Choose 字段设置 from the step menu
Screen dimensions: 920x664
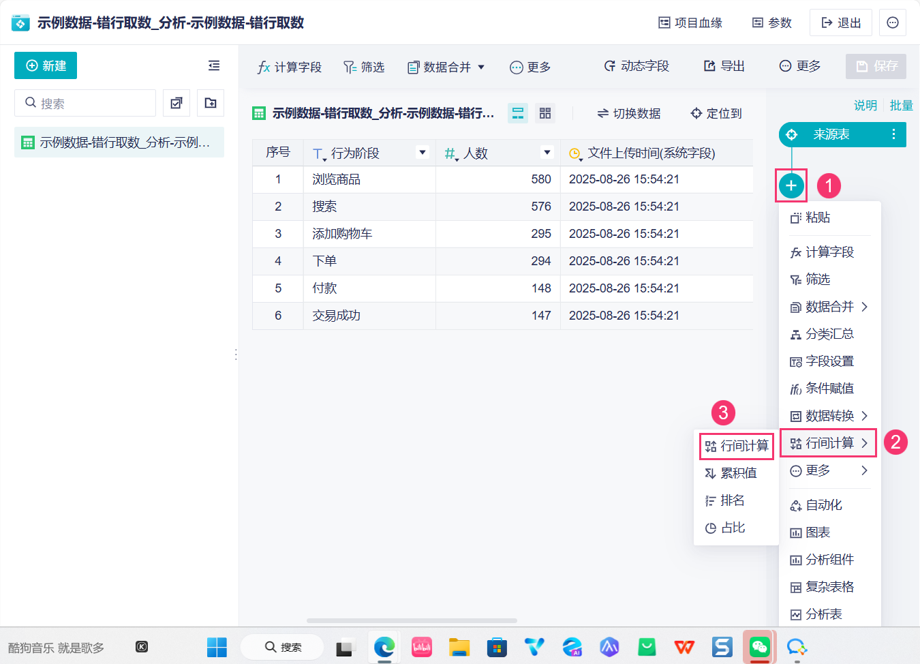(830, 361)
